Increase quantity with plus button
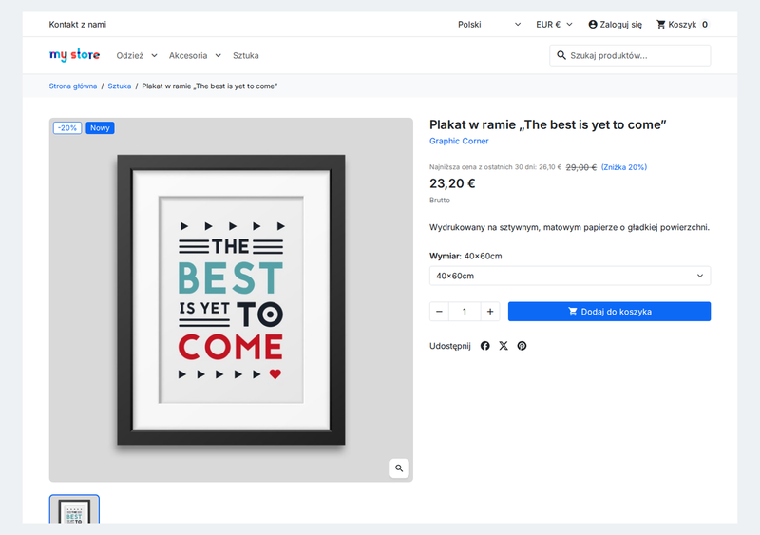 point(490,312)
